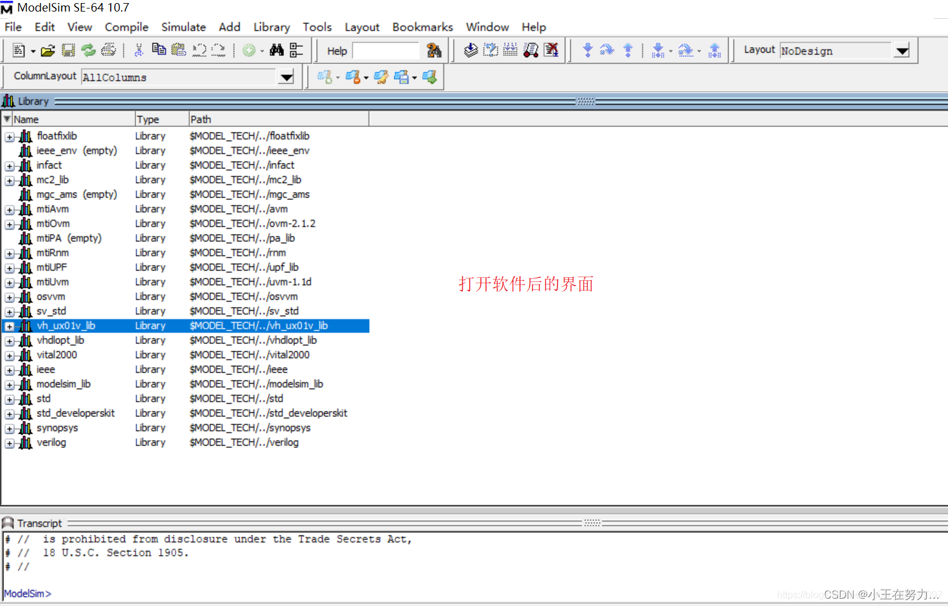948x606 pixels.
Task: Open the Window menu
Action: [x=487, y=27]
